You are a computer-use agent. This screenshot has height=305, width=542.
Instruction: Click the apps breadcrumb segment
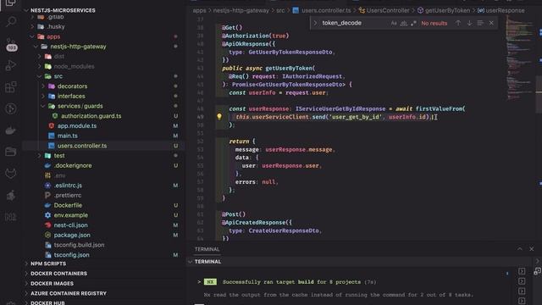click(x=200, y=10)
